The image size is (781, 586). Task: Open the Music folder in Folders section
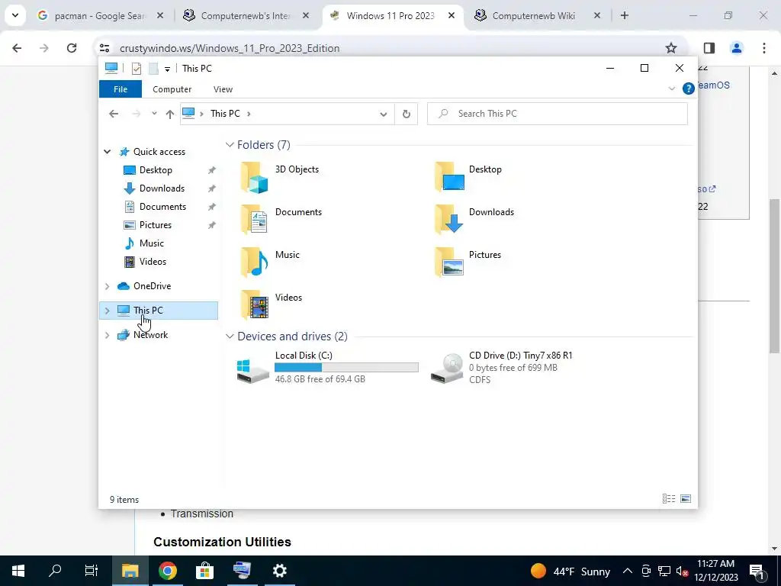255,262
